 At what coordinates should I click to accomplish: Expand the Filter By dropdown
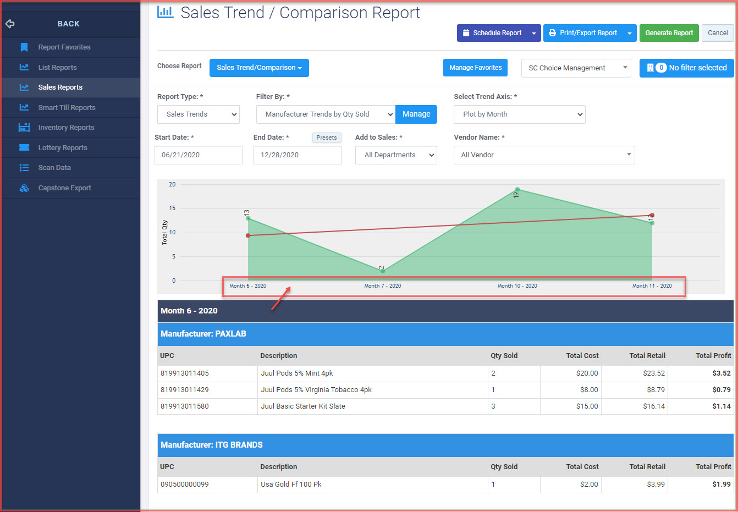326,114
